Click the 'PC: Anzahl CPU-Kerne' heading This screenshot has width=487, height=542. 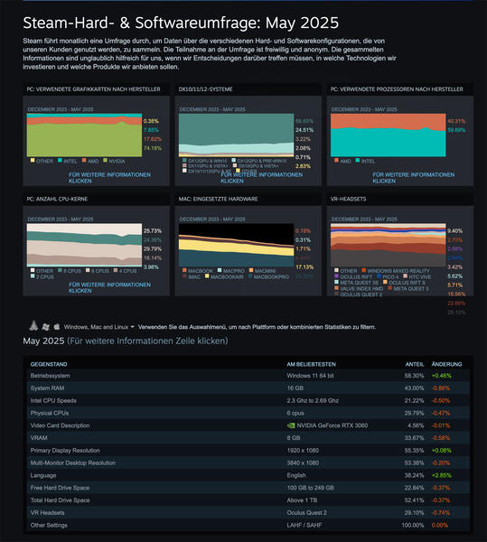click(x=57, y=199)
